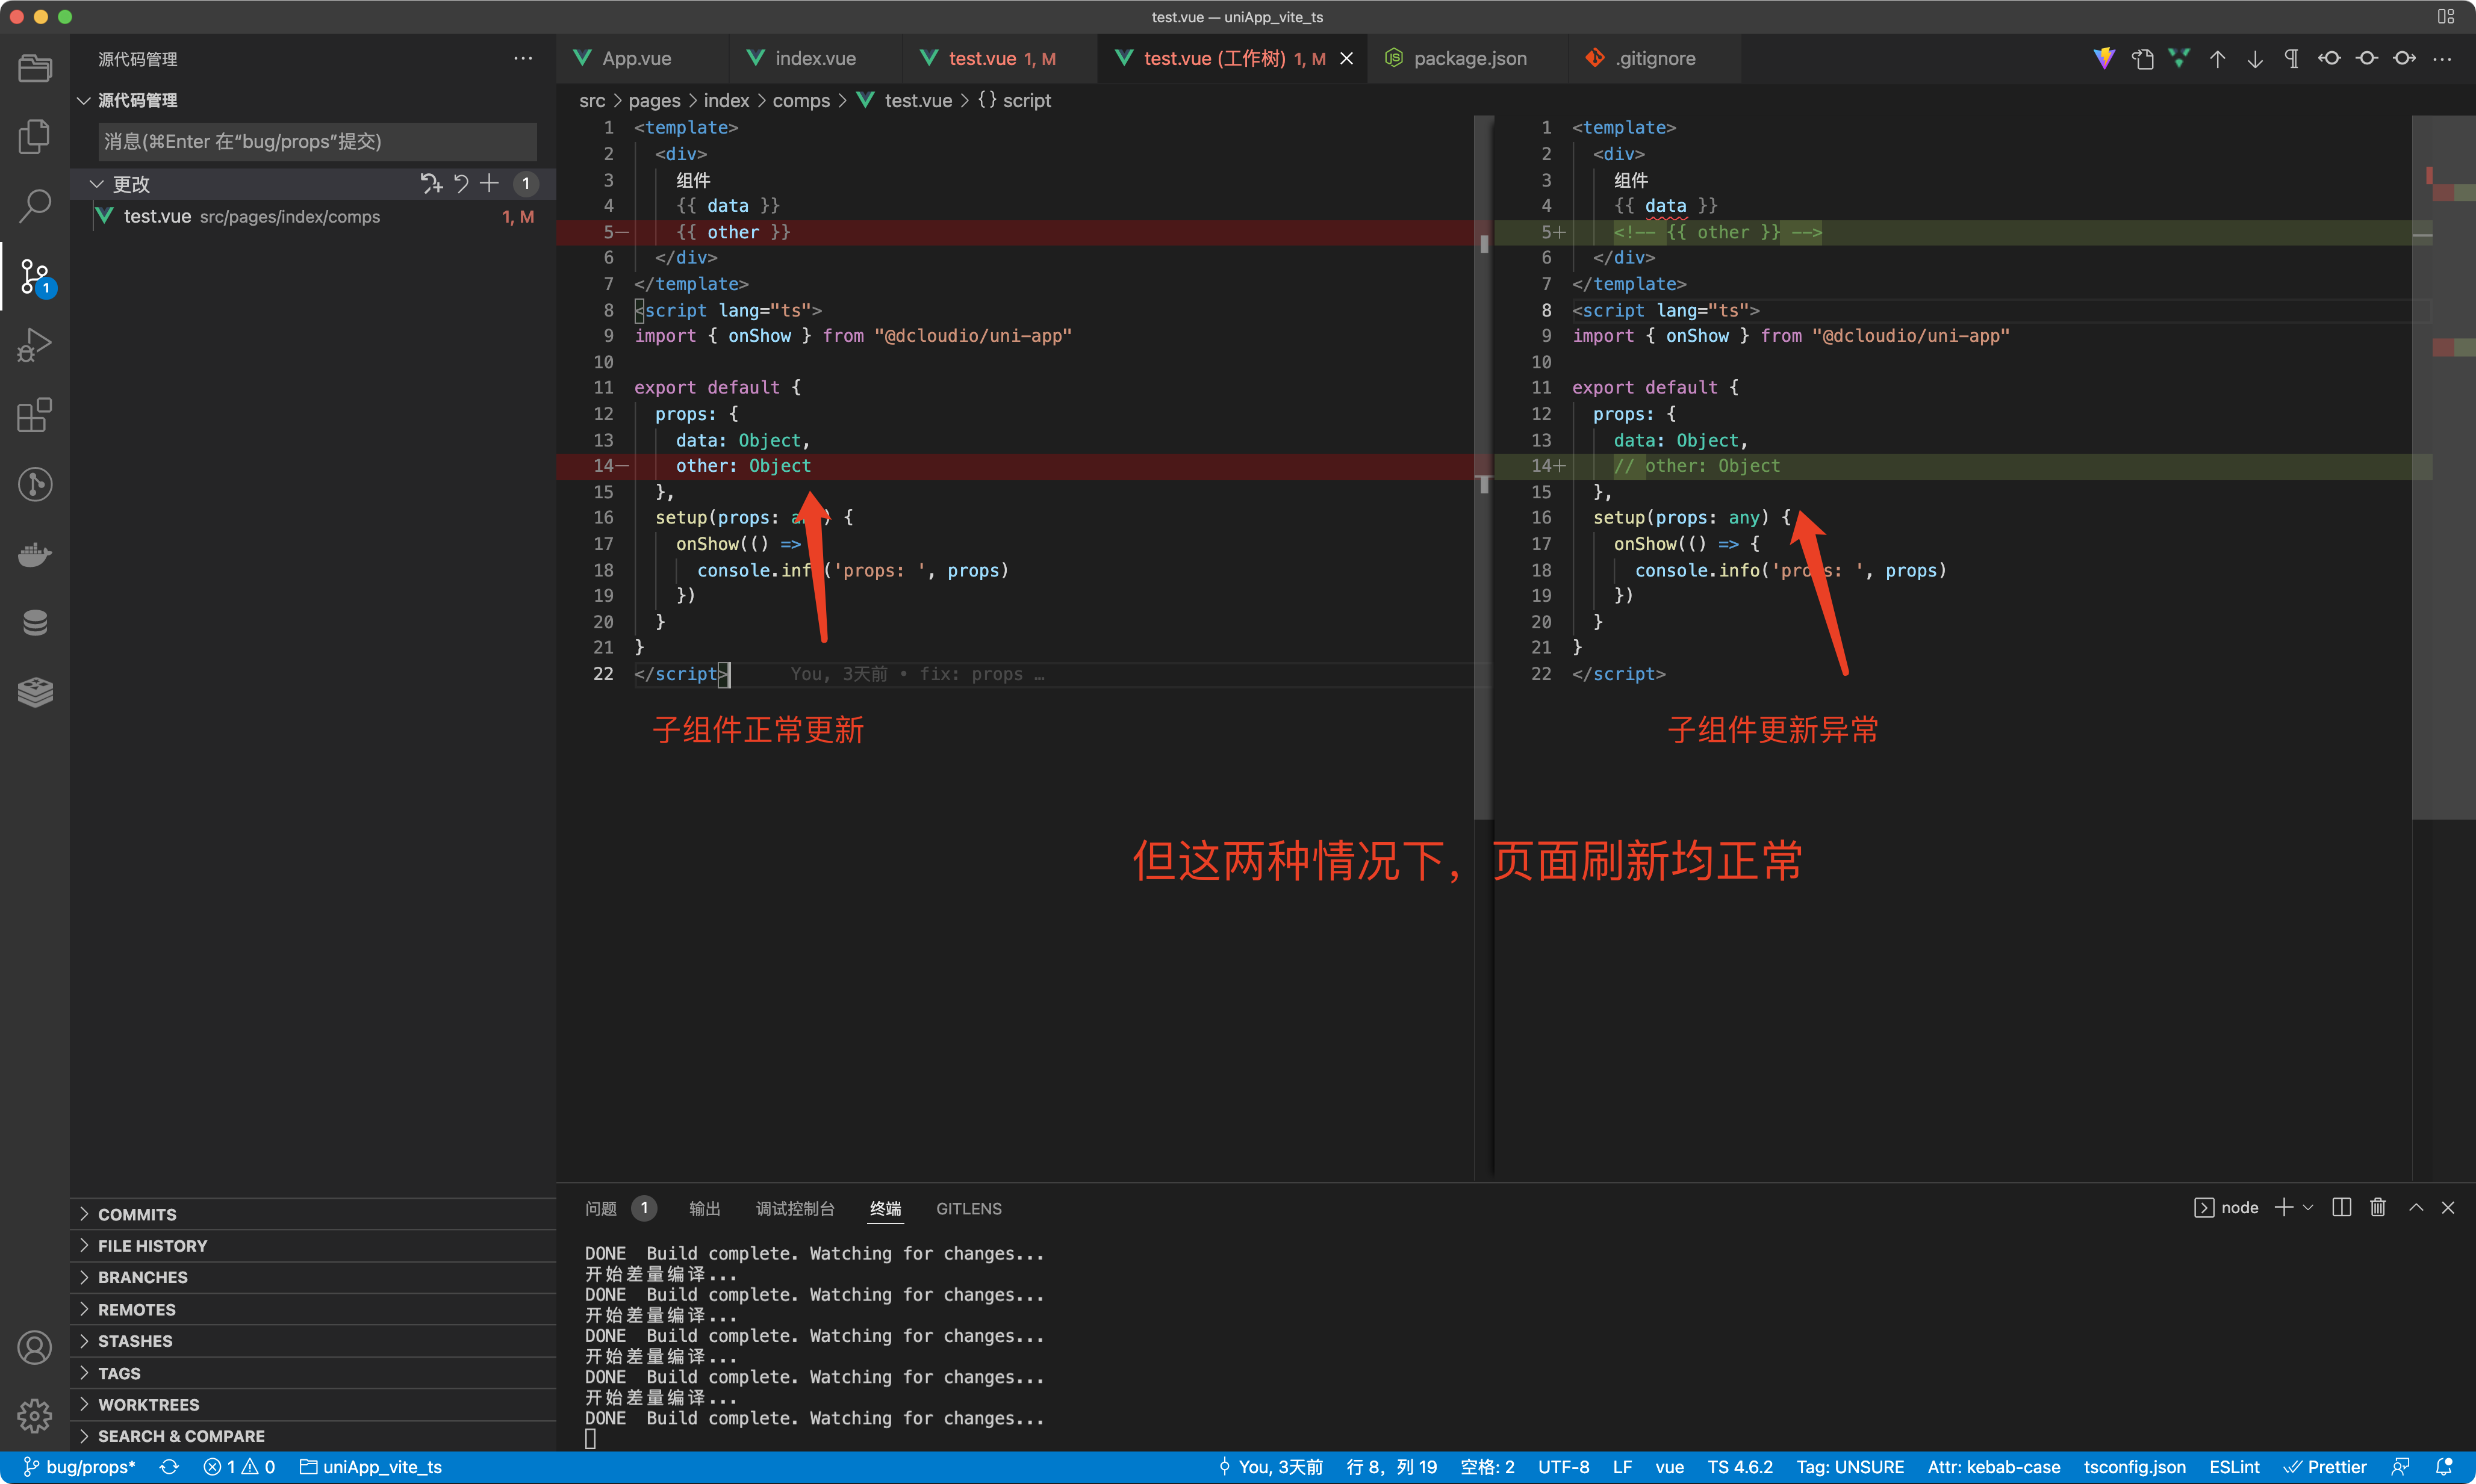Click the Vite lightning icon in editor toolbar
Viewport: 2476px width, 1484px height.
(2104, 58)
